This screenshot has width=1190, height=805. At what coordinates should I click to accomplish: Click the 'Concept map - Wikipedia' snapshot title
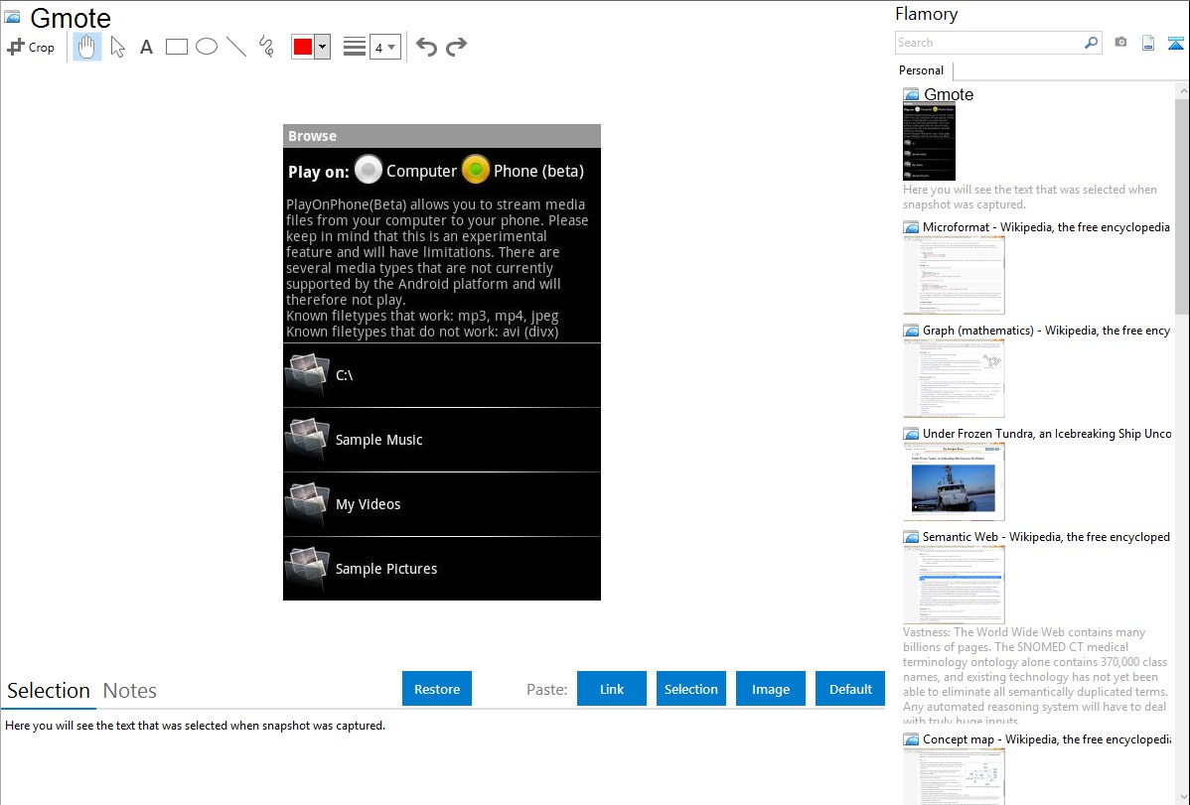tap(1046, 739)
